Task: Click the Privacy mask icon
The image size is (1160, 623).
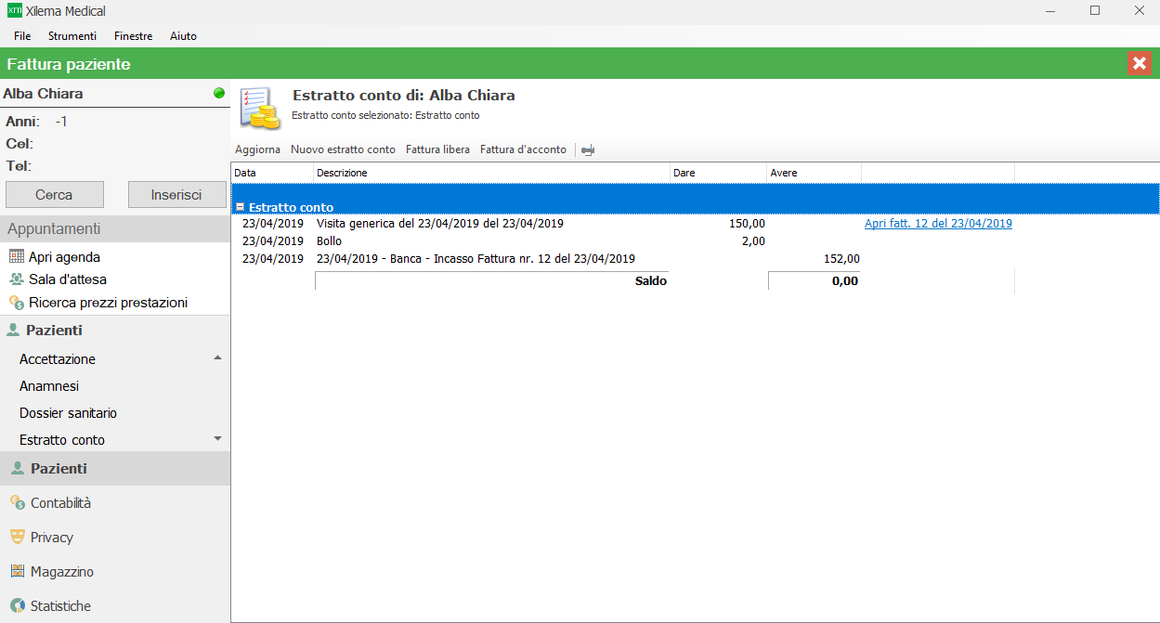Action: [17, 537]
